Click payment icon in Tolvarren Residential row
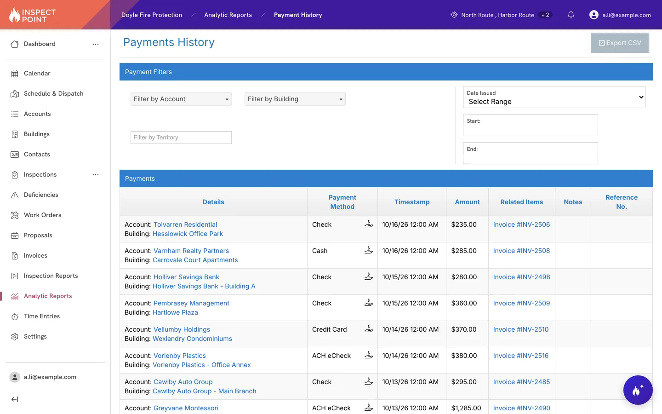Screen dimensions: 662x414 (369, 224)
